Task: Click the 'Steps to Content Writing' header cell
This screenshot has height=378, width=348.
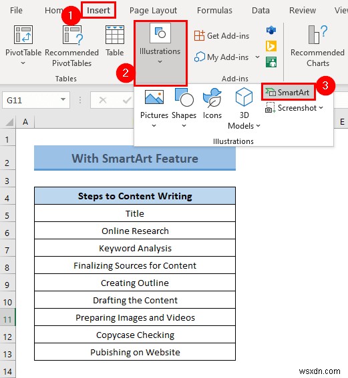Action: (x=135, y=196)
